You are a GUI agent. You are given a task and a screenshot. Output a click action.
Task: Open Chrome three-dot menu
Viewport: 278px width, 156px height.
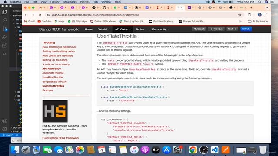coord(267,15)
